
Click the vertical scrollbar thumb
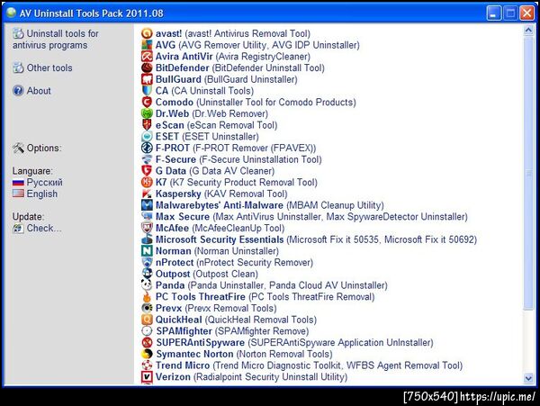[528, 173]
